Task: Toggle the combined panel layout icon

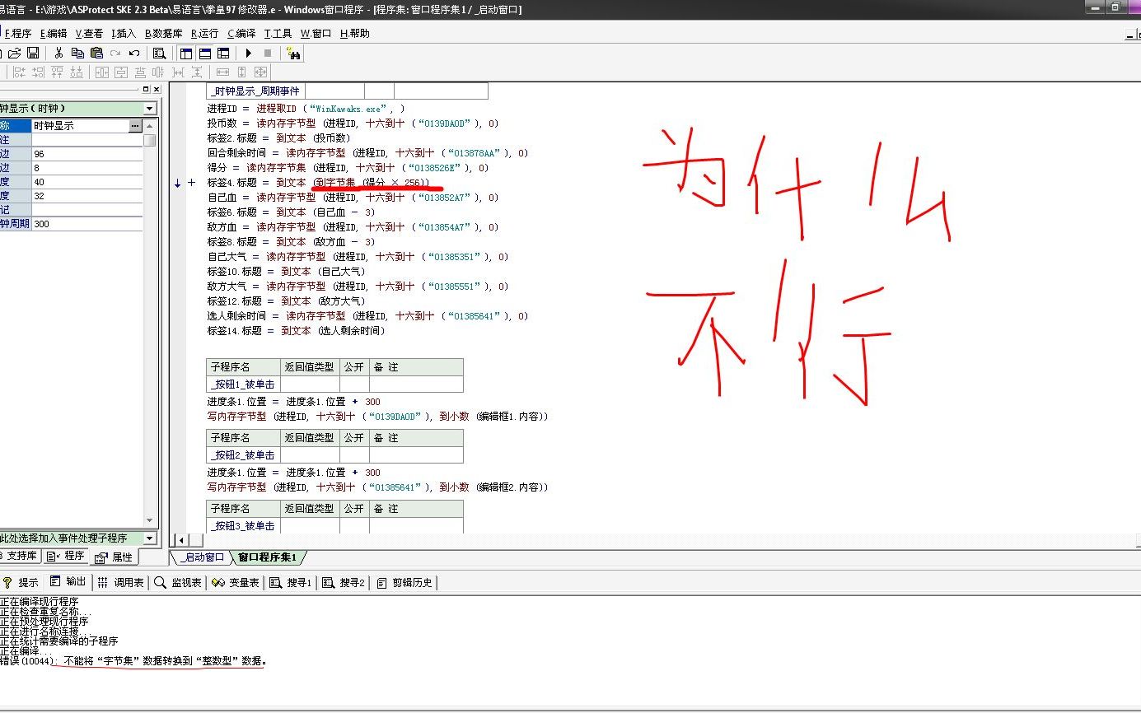Action: 223,53
